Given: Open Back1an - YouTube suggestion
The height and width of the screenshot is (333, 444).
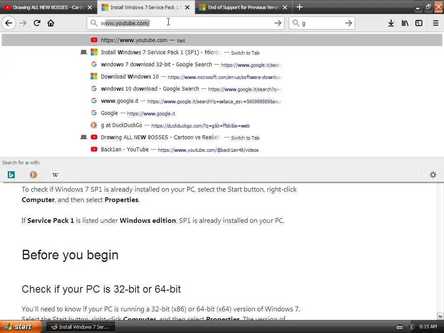Looking at the screenshot, I should pos(222,150).
